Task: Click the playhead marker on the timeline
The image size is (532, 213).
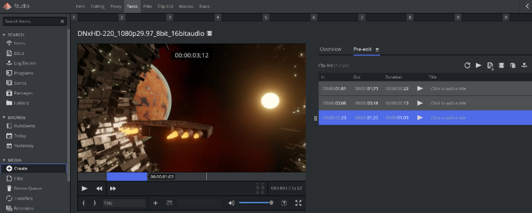Action: 206,177
